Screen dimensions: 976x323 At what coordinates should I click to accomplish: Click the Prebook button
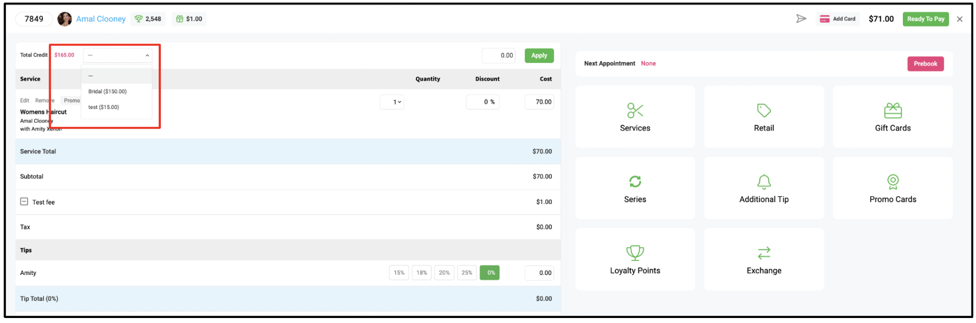(925, 63)
